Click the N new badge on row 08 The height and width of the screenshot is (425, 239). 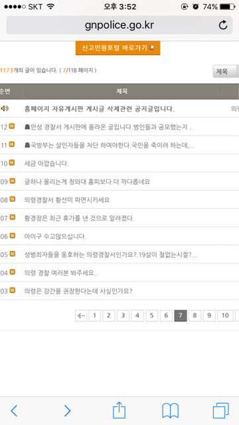[13, 199]
